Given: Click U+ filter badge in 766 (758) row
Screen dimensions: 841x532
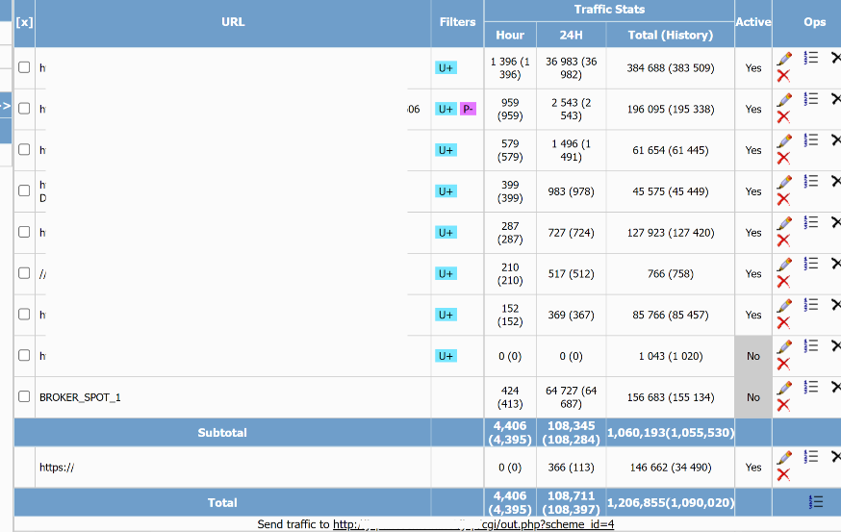Looking at the screenshot, I should [446, 274].
